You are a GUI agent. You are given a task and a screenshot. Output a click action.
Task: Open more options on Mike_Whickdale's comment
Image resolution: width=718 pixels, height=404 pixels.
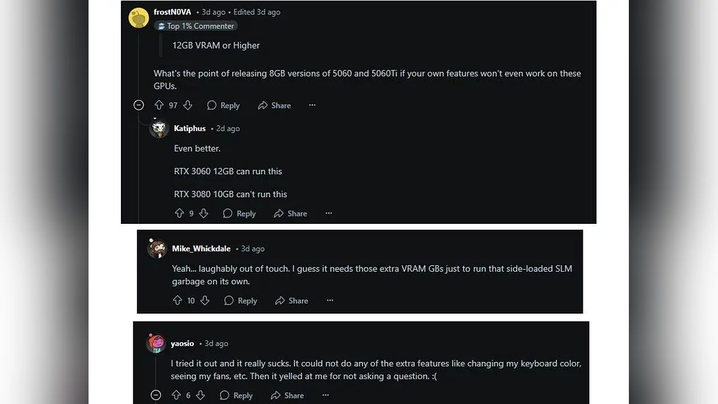coord(330,300)
